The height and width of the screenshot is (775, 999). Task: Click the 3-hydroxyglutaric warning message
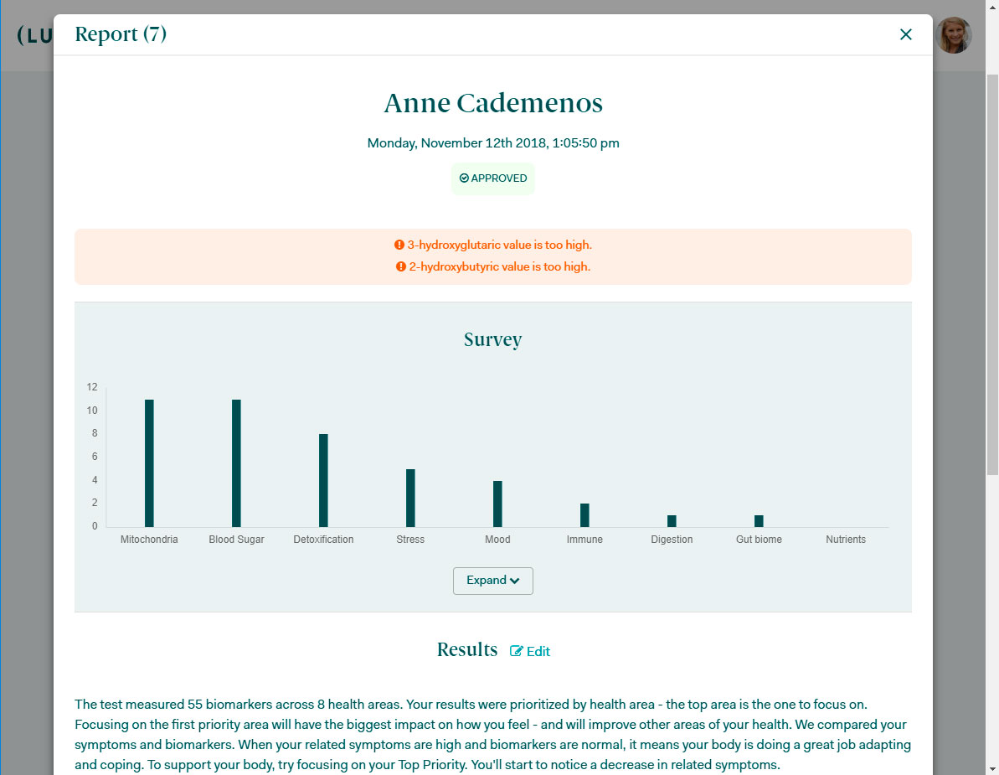[493, 245]
